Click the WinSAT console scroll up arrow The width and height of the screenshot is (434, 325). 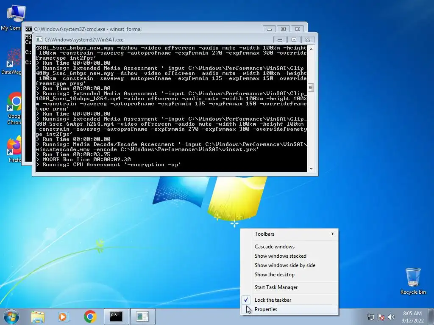pyautogui.click(x=311, y=49)
